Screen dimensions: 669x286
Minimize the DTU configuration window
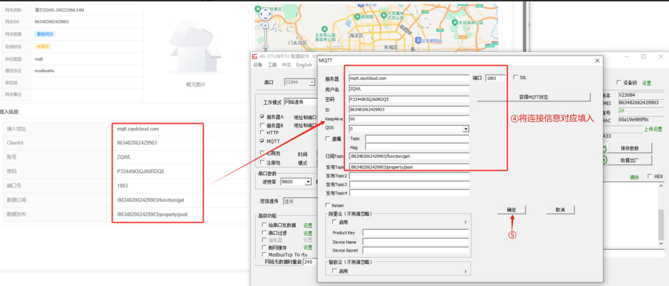click(626, 57)
